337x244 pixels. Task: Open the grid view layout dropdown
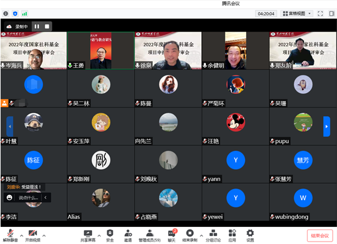pos(297,13)
